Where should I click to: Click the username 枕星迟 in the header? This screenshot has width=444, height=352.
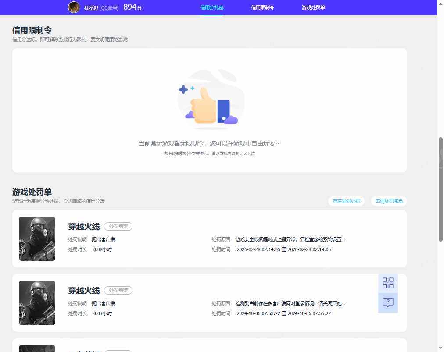click(x=91, y=8)
